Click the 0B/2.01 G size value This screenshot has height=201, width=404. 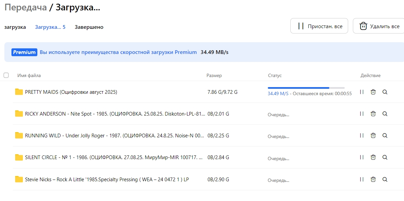(218, 114)
